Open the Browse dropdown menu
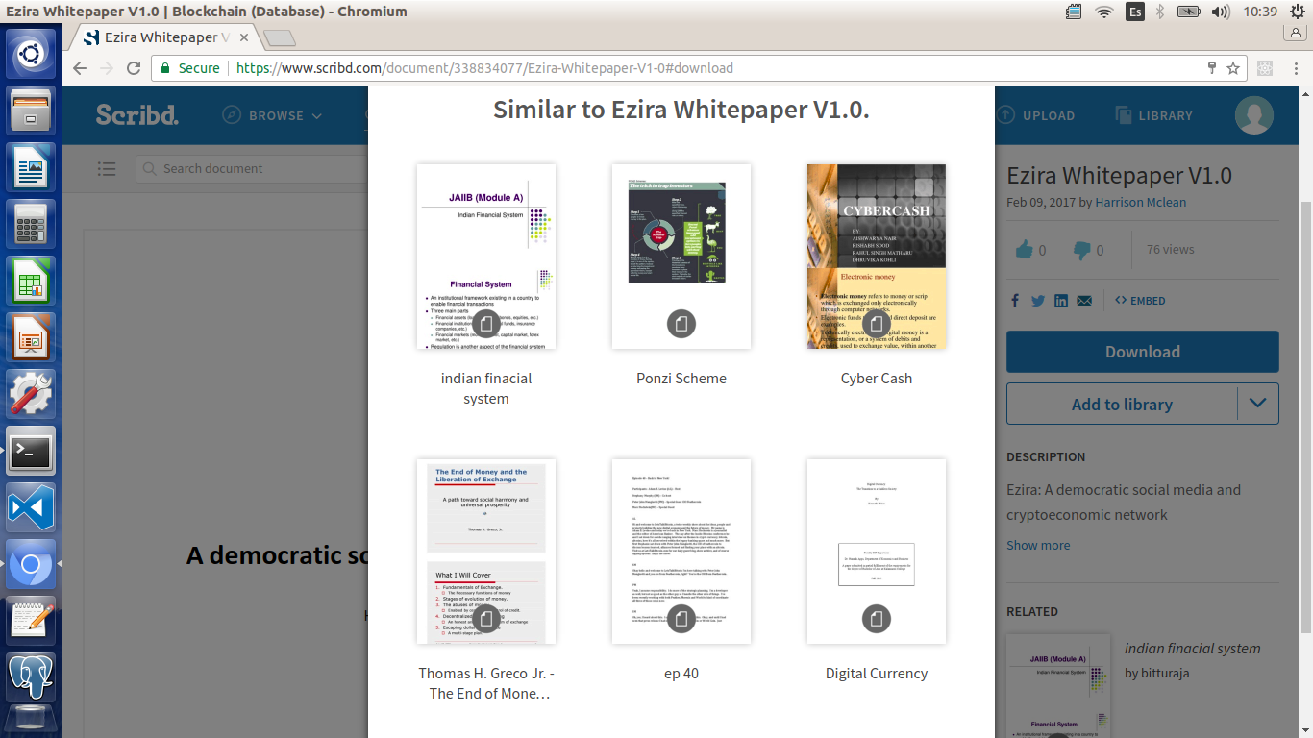This screenshot has height=738, width=1313. click(x=274, y=115)
